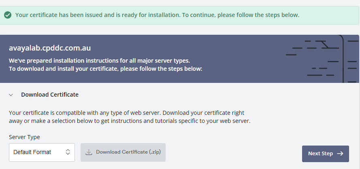This screenshot has width=360, height=169.
Task: Click the Server Type label
Action: coord(24,137)
